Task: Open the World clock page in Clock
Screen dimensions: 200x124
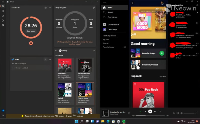Action: [3, 25]
